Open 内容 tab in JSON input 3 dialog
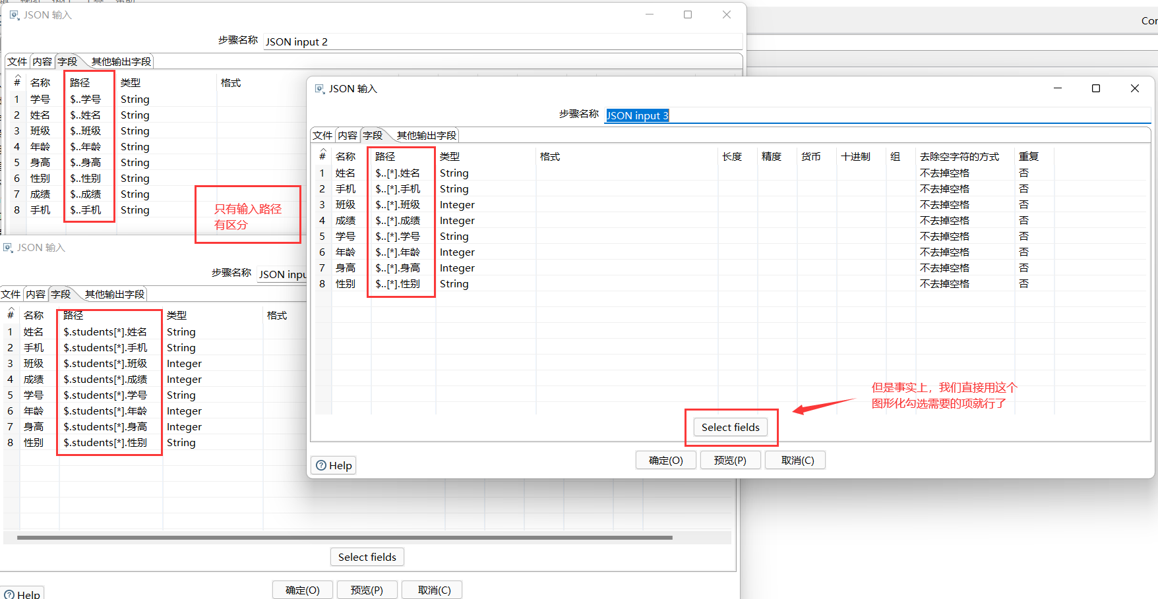The image size is (1158, 599). click(348, 135)
